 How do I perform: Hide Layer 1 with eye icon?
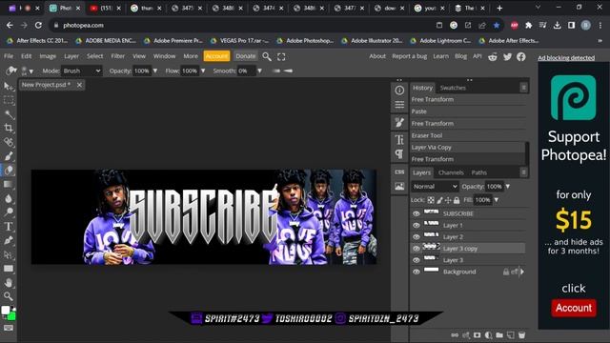[417, 225]
